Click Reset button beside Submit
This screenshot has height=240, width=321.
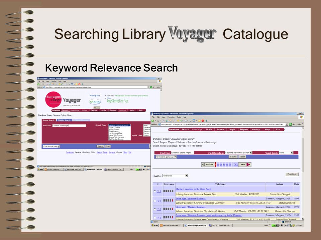tap(242, 157)
